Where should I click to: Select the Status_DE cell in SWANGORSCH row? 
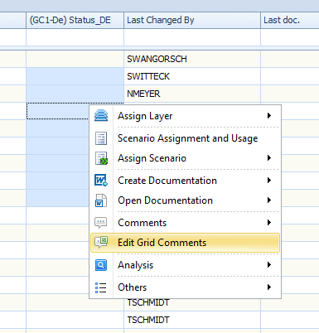coord(75,59)
